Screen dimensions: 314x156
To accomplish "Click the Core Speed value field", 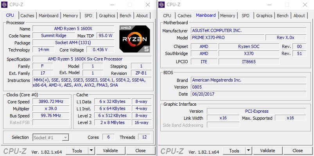I will [51, 102].
